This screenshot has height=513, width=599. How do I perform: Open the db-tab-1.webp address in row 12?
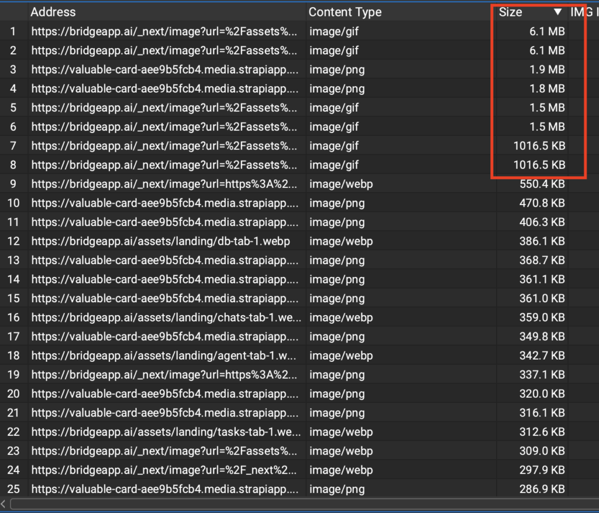[x=160, y=241]
